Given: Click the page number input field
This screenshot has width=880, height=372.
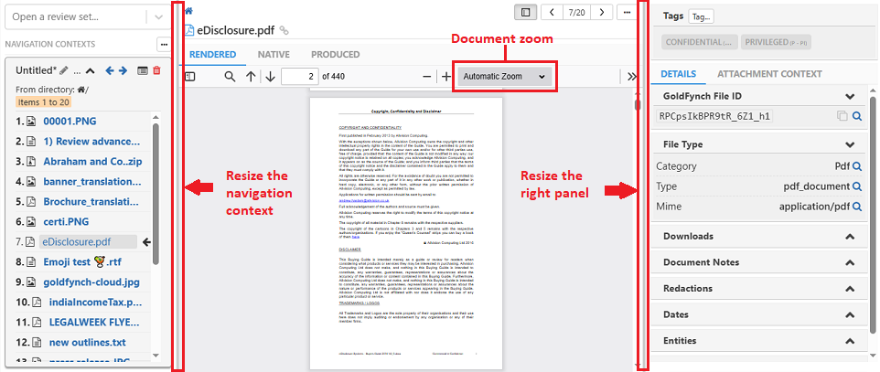Looking at the screenshot, I should tap(300, 77).
